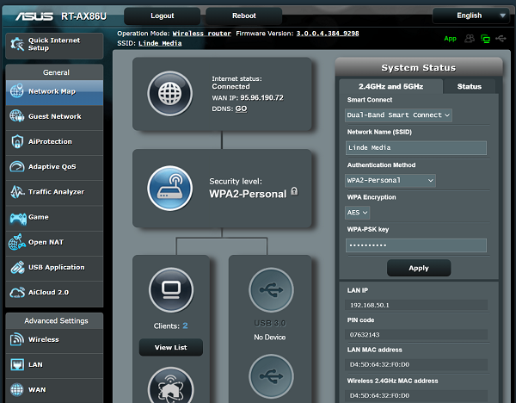The width and height of the screenshot is (516, 403).
Task: Click the lock icon beside WPA2-Personal
Action: point(294,191)
